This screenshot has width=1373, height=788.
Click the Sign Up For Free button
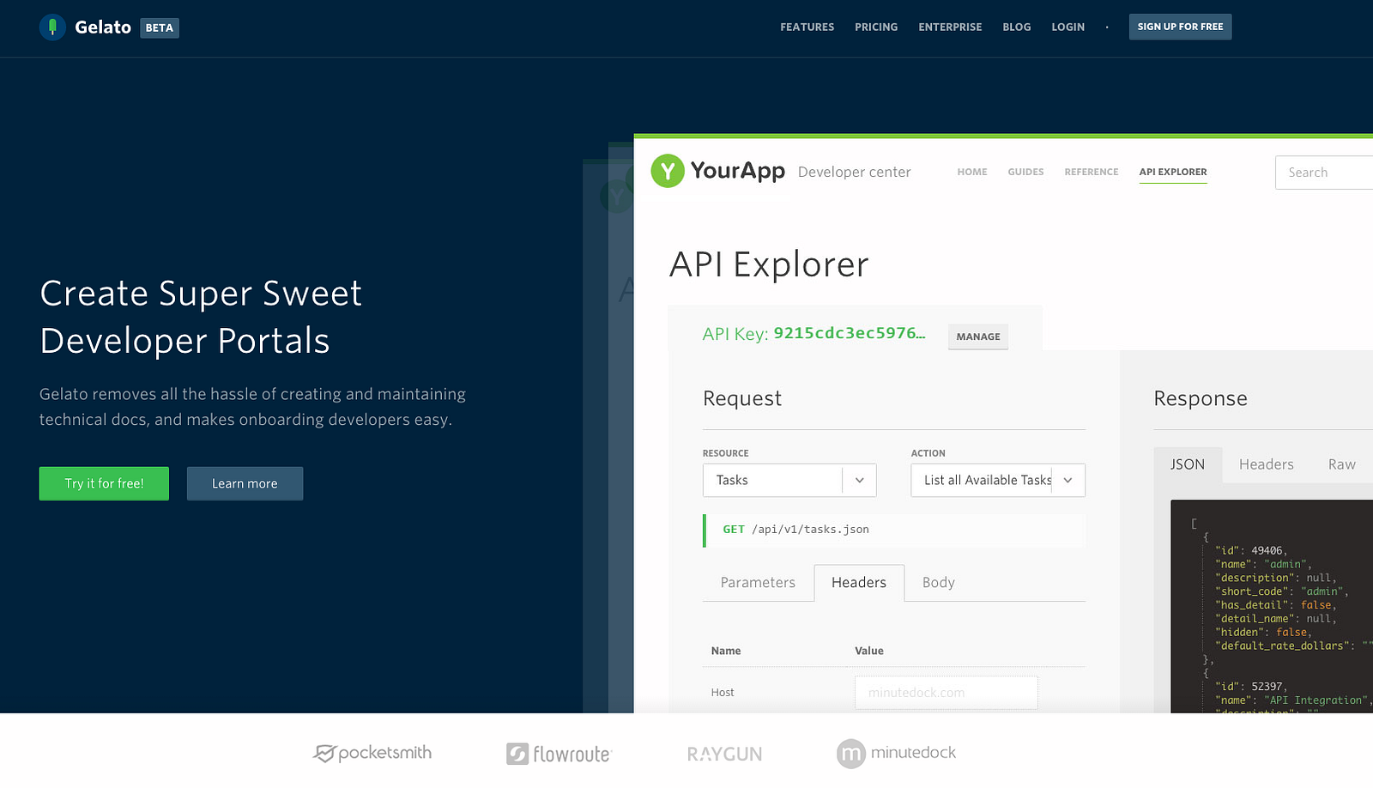(x=1180, y=27)
